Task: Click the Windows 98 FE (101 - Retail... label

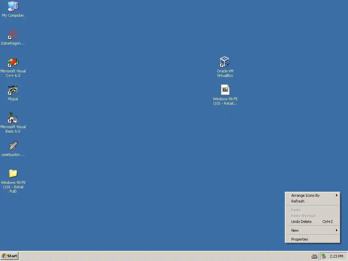Action: click(x=225, y=101)
